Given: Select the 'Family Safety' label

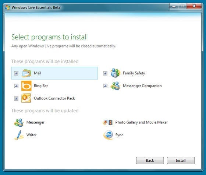Looking at the screenshot, I should point(134,73).
